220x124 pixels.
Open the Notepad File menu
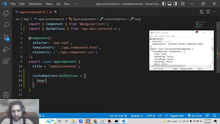pos(151,36)
